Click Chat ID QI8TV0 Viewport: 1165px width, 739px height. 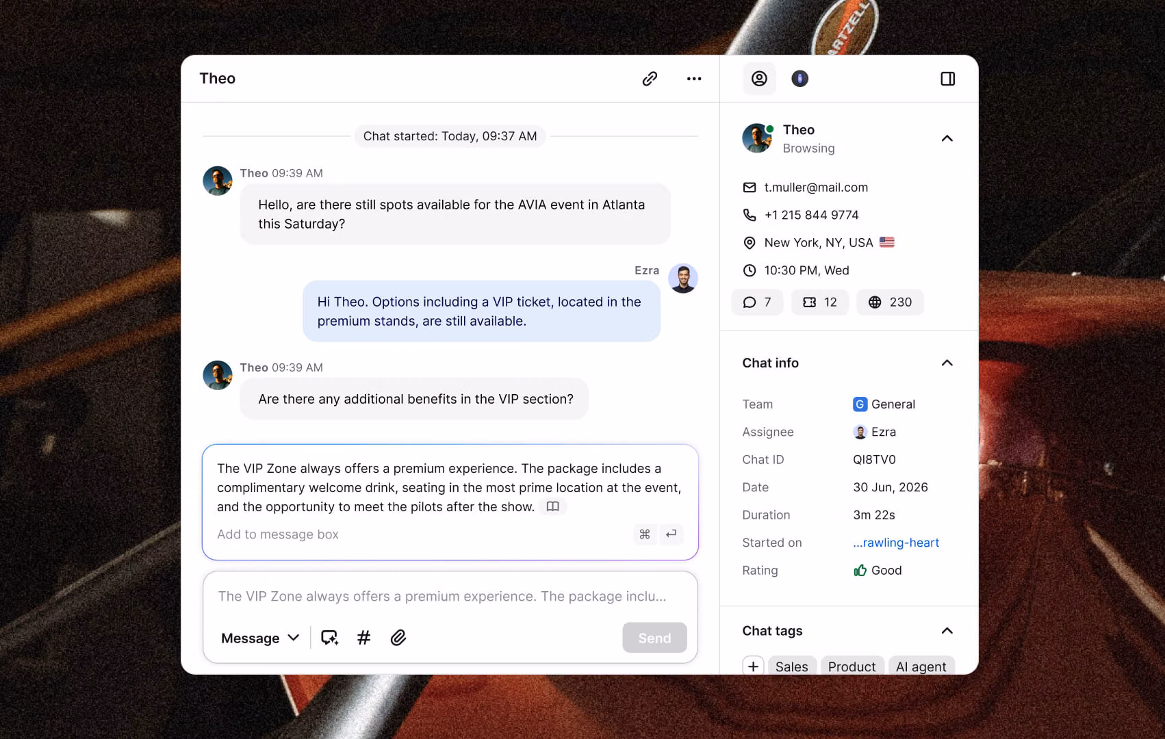click(874, 460)
